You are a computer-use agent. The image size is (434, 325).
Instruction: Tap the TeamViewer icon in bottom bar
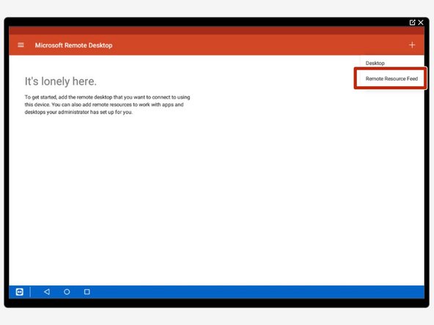tap(20, 292)
